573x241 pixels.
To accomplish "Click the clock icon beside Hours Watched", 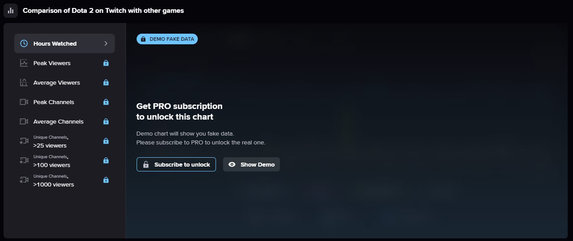I will [x=24, y=43].
